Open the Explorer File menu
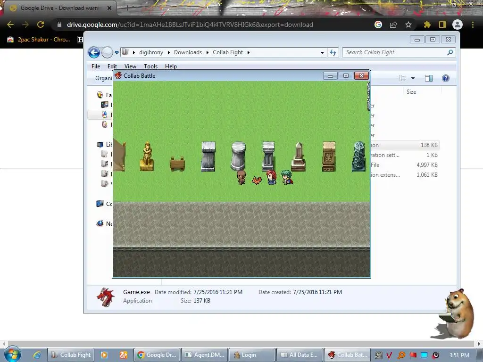Image resolution: width=483 pixels, height=362 pixels. (96, 66)
